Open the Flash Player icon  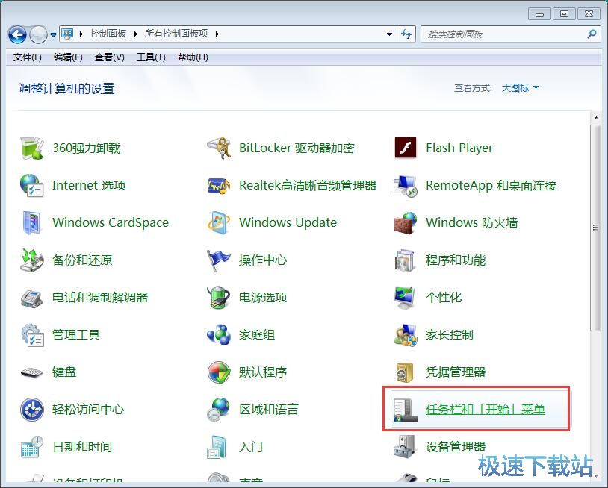(x=406, y=148)
